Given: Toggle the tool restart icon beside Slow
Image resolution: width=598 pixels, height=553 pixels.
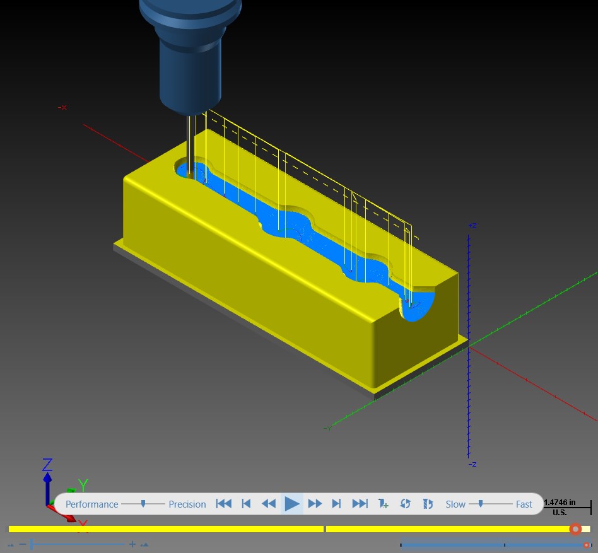Looking at the screenshot, I should point(428,504).
